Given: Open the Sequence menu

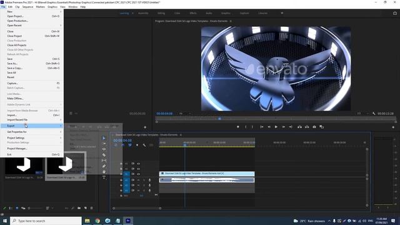Looking at the screenshot, I should (x=27, y=7).
